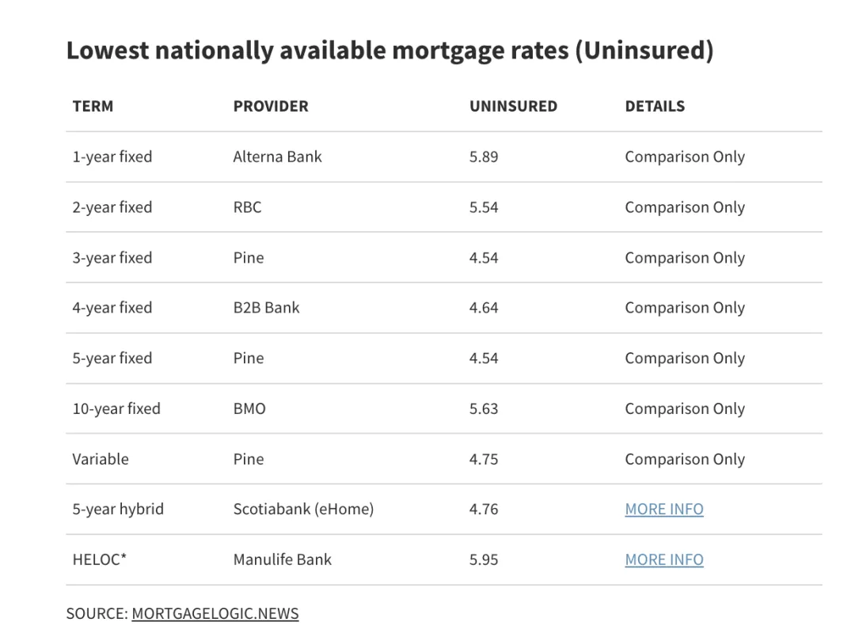
Task: Click the 4.75 variable rate value
Action: (x=484, y=459)
